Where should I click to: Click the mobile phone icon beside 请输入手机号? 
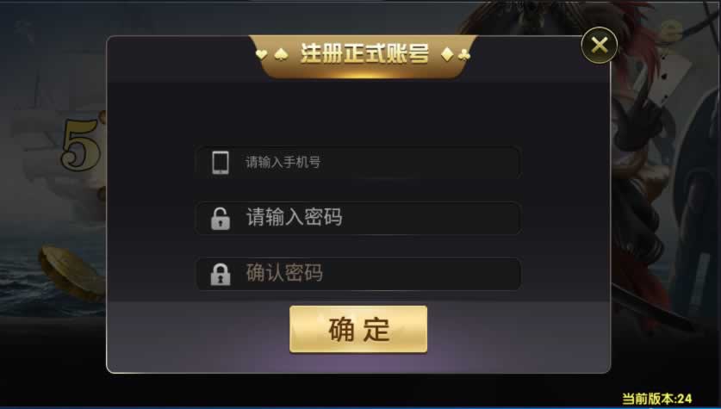(221, 162)
